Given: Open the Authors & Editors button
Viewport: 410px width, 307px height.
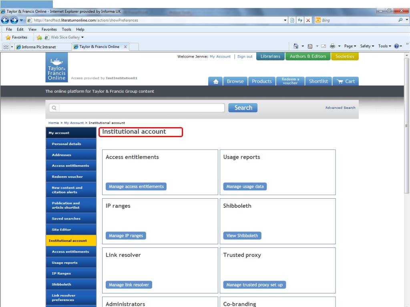Looking at the screenshot, I should point(308,56).
